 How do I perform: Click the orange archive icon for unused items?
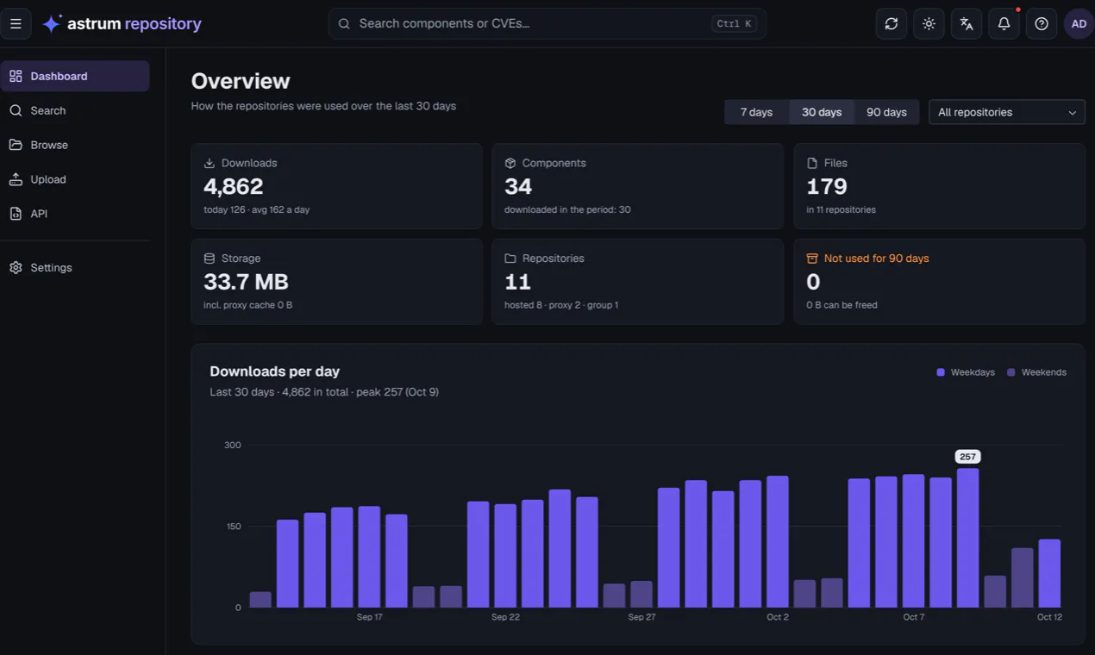tap(812, 259)
